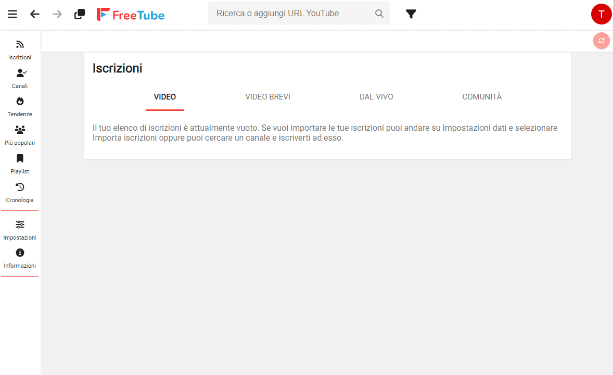Refresh the subscriptions feed button
Image resolution: width=613 pixels, height=375 pixels.
coord(601,41)
